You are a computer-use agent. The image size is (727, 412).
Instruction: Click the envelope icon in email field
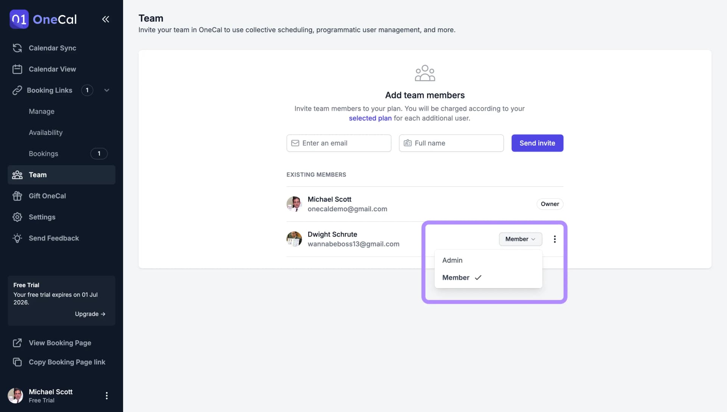tap(295, 143)
